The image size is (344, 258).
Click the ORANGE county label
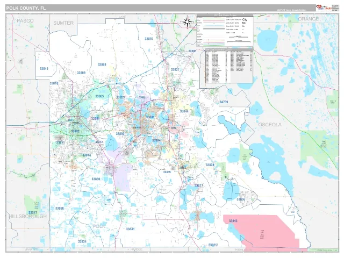(x=308, y=19)
